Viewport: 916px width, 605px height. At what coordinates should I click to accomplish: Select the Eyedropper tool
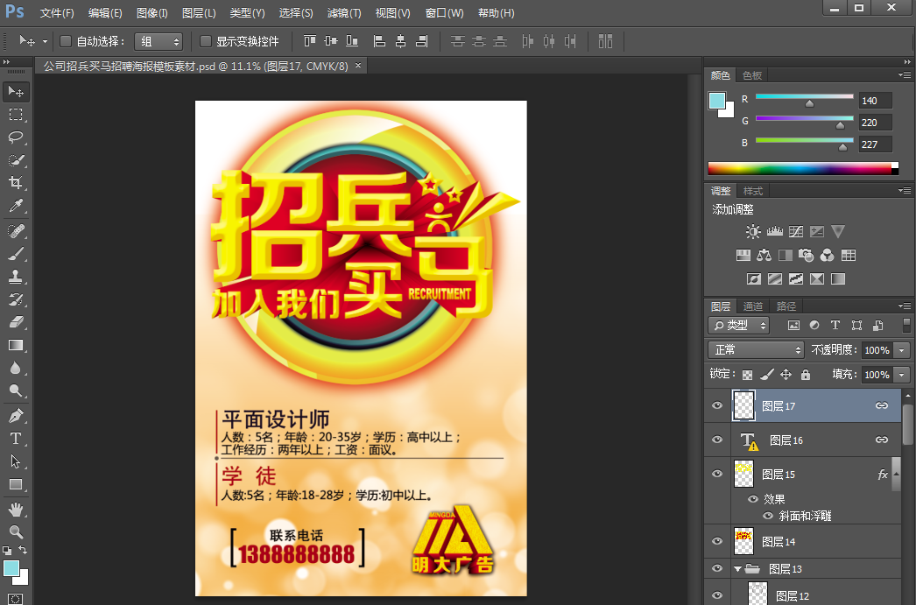click(16, 206)
